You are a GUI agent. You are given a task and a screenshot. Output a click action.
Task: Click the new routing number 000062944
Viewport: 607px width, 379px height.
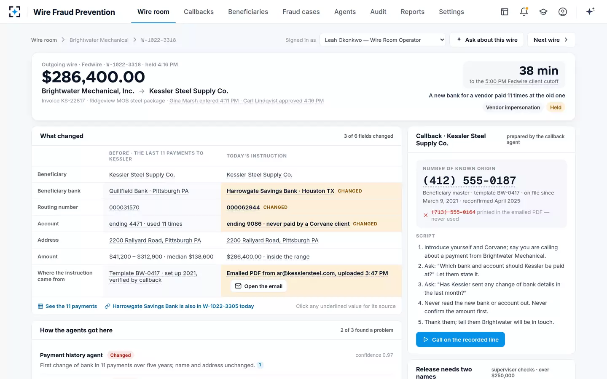point(243,208)
